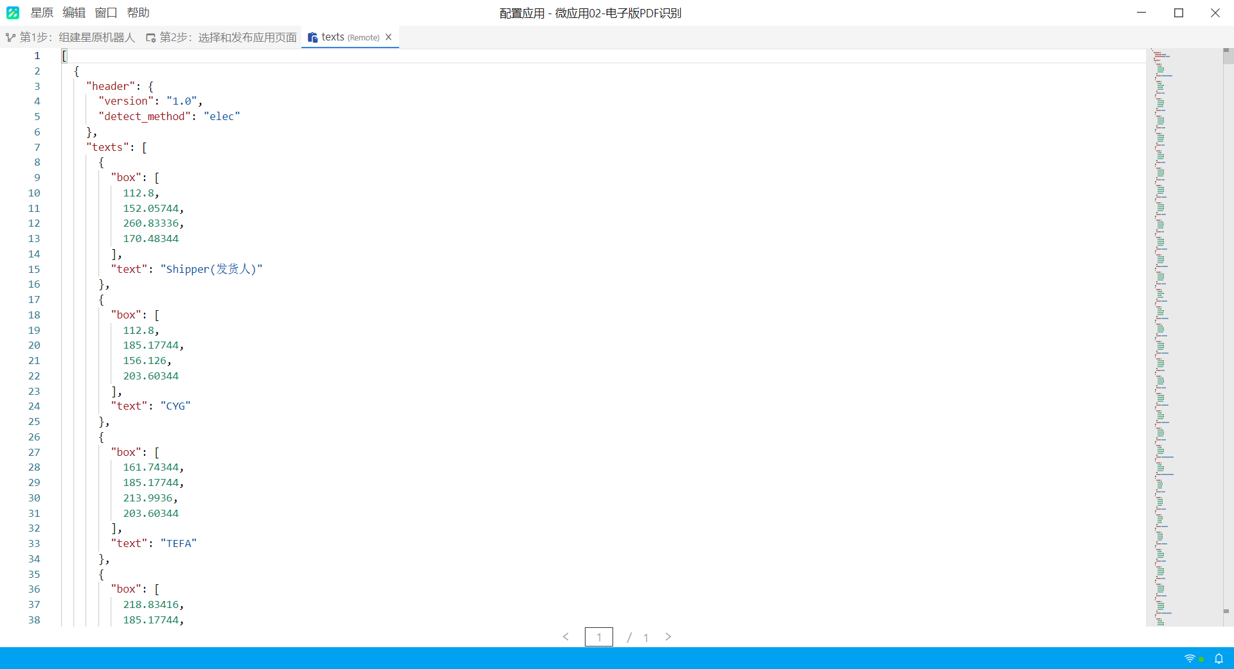
Task: Open notifications via the bell icon
Action: pyautogui.click(x=1219, y=659)
